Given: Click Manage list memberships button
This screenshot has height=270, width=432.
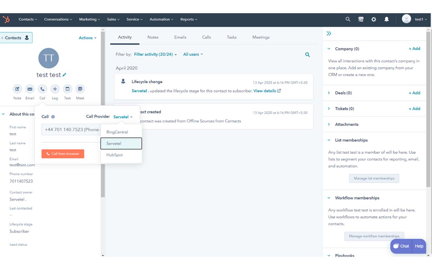Looking at the screenshot, I should tap(374, 178).
